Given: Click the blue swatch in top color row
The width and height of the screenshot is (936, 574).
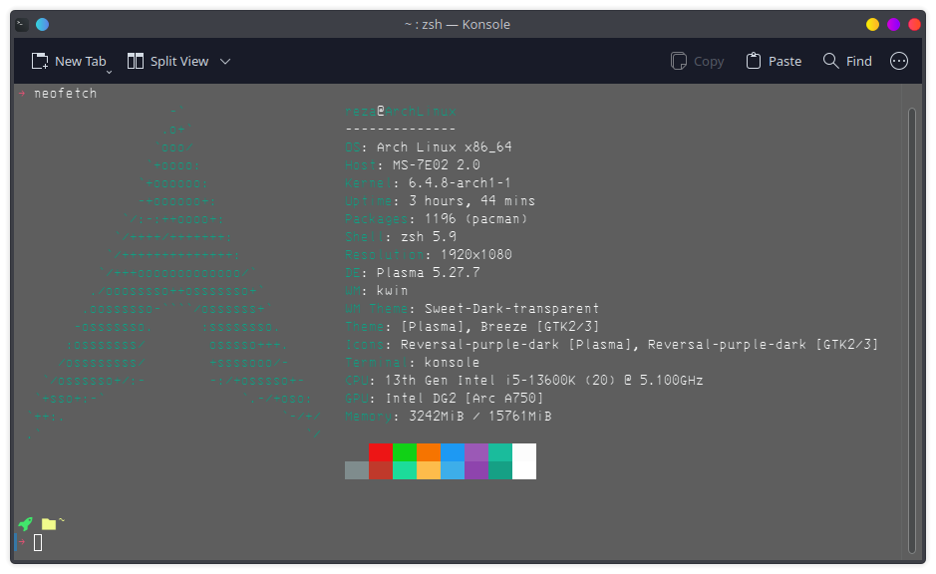Looking at the screenshot, I should tap(453, 452).
